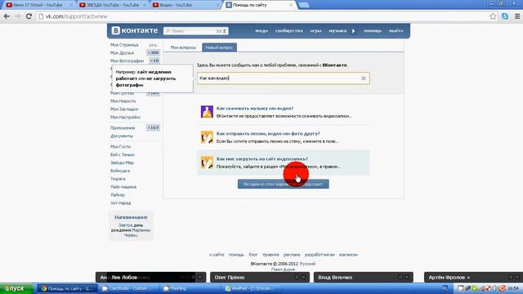Viewport: 523px width, 294px height.
Task: Open 'Мои Новости' in sidebar
Action: point(123,101)
